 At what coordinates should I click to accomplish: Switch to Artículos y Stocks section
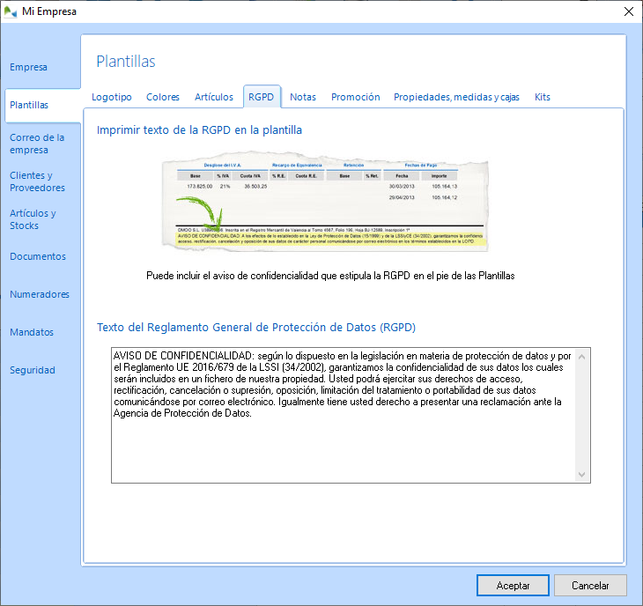click(33, 219)
